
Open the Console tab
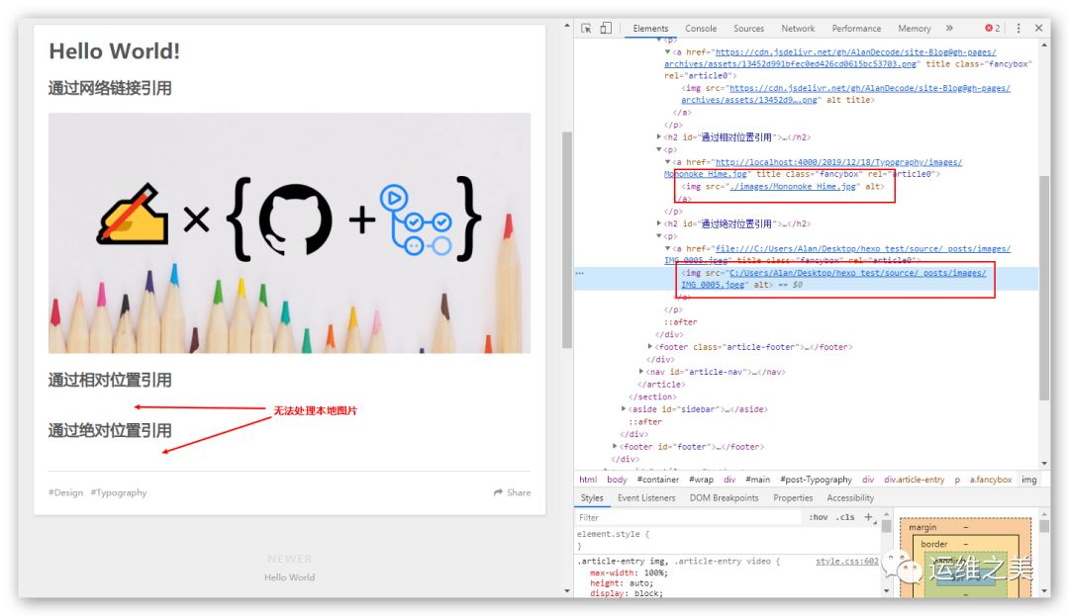(x=701, y=28)
